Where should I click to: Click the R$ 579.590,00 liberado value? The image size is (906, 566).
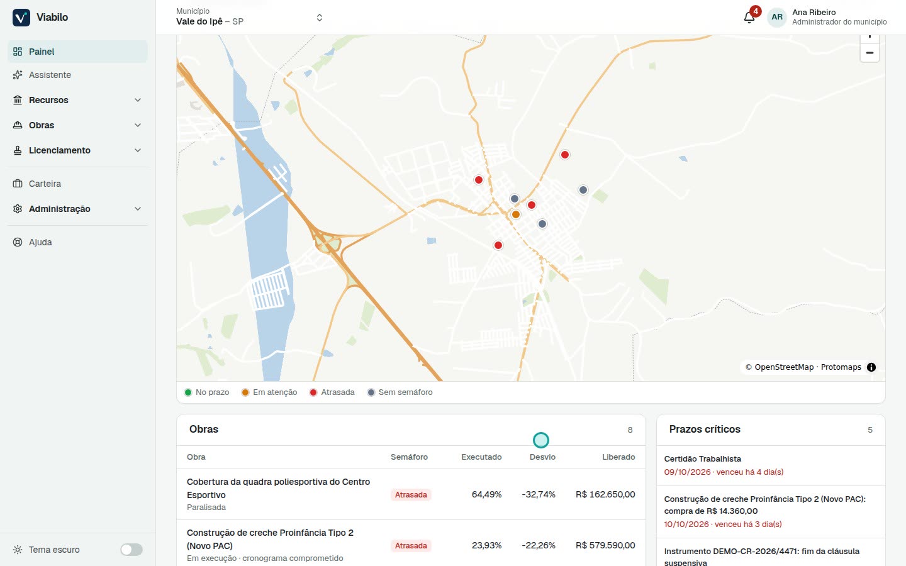(x=605, y=545)
